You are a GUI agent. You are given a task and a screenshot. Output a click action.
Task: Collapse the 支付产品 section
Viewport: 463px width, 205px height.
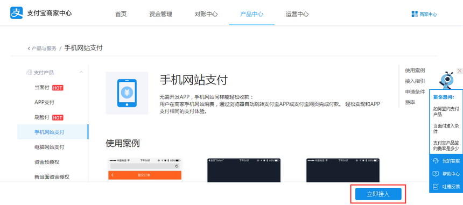point(81,73)
